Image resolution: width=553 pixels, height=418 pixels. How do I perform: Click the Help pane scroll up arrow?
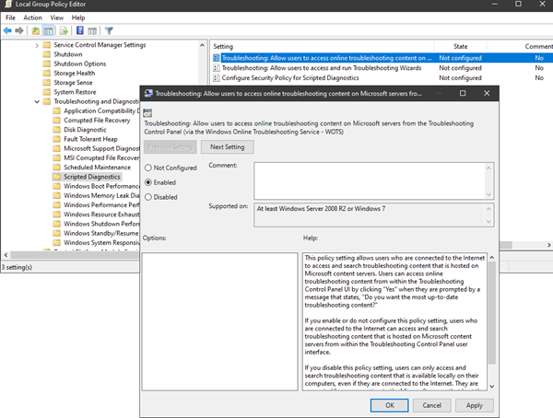pos(492,258)
